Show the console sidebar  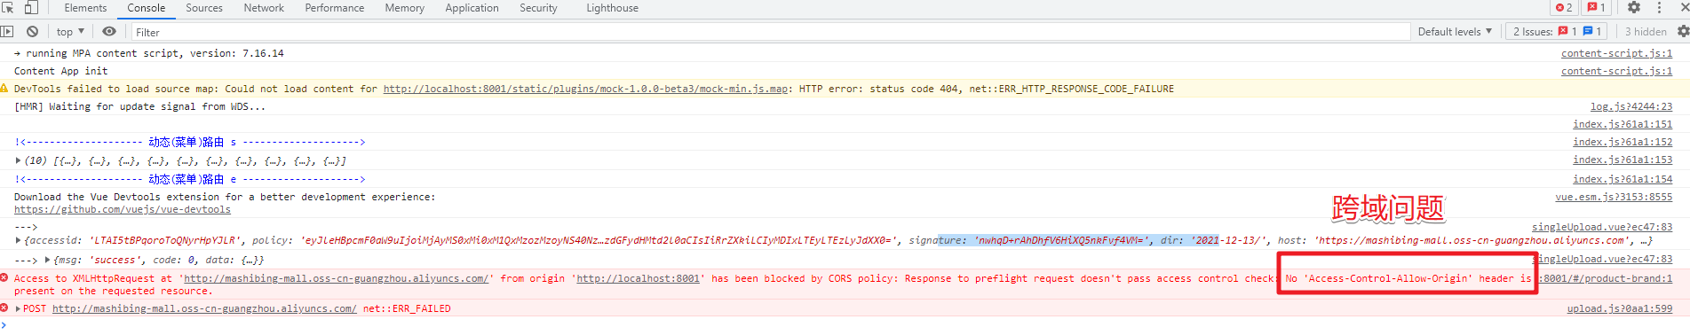7,31
